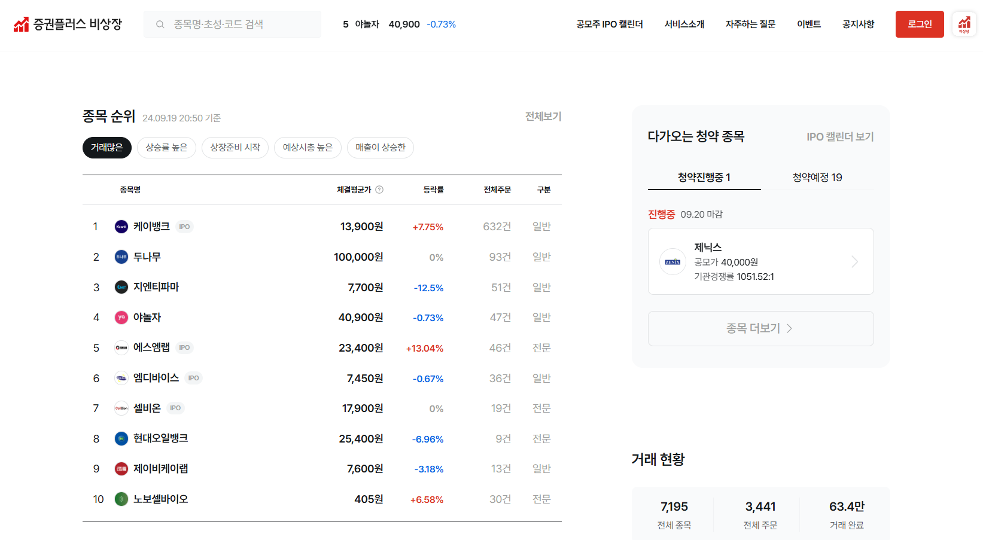
Task: Enable the 상승률 높은 filter chip
Action: [166, 148]
